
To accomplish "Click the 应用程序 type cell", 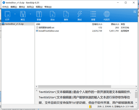I will point(125,31).
